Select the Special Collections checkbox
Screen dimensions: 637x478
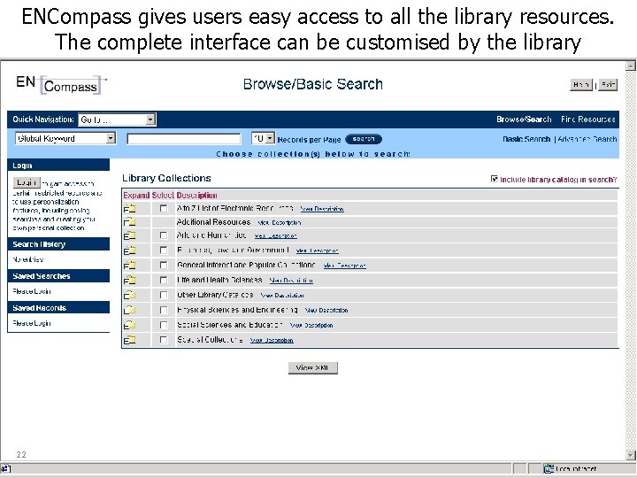click(x=164, y=340)
